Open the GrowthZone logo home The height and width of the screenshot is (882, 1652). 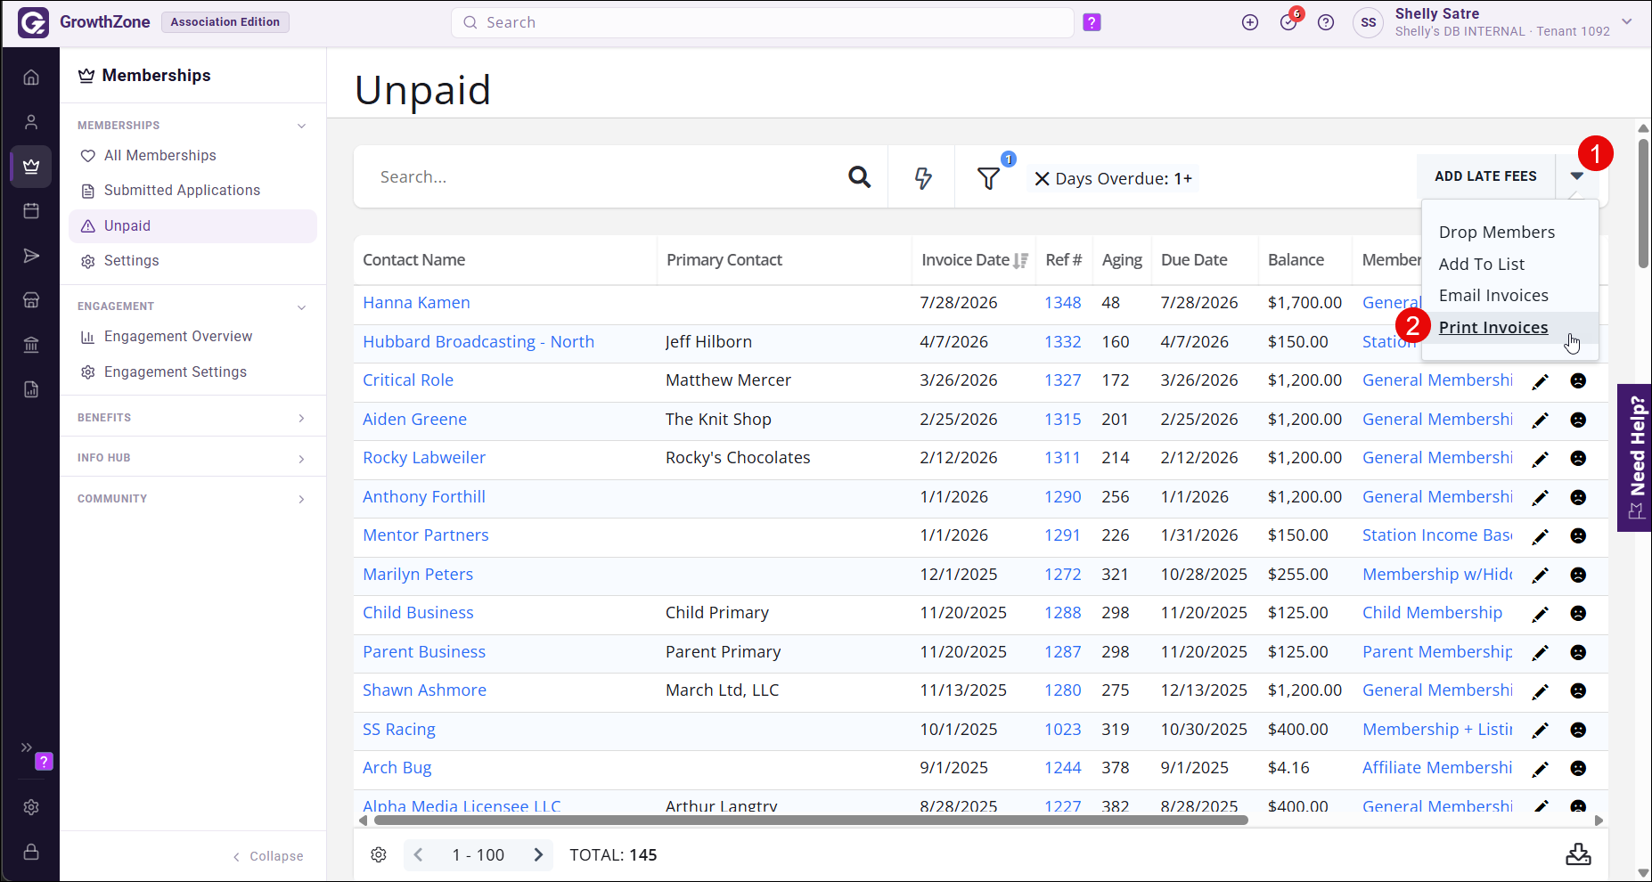tap(34, 22)
